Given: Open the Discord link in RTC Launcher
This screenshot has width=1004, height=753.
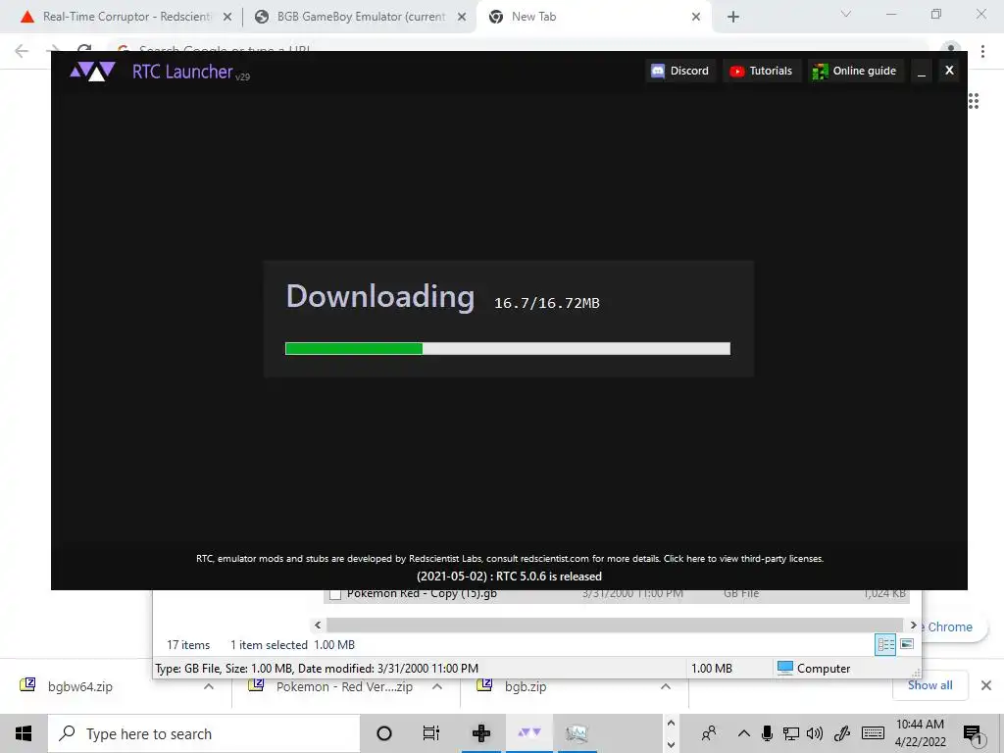Looking at the screenshot, I should (680, 71).
